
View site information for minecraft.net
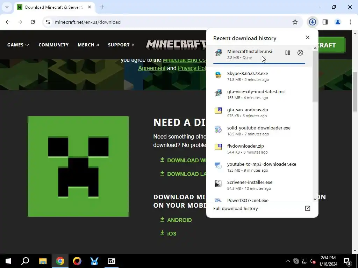point(48,22)
